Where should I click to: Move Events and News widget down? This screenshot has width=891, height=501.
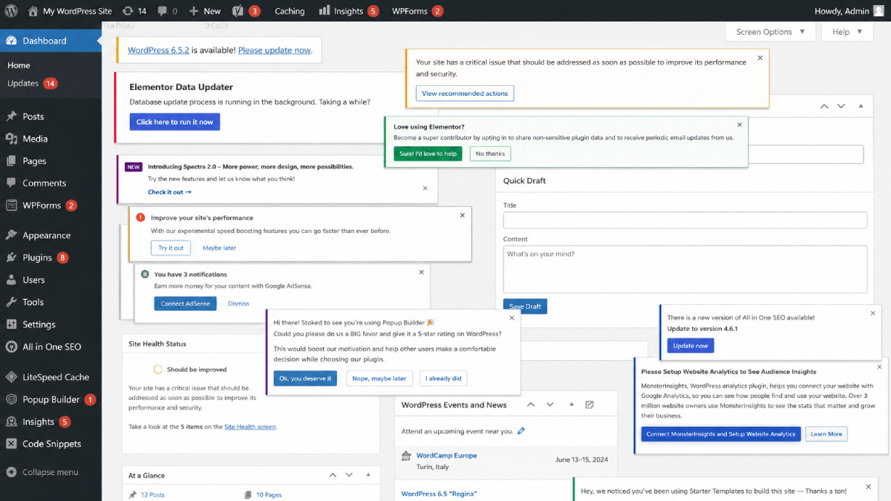tap(550, 405)
